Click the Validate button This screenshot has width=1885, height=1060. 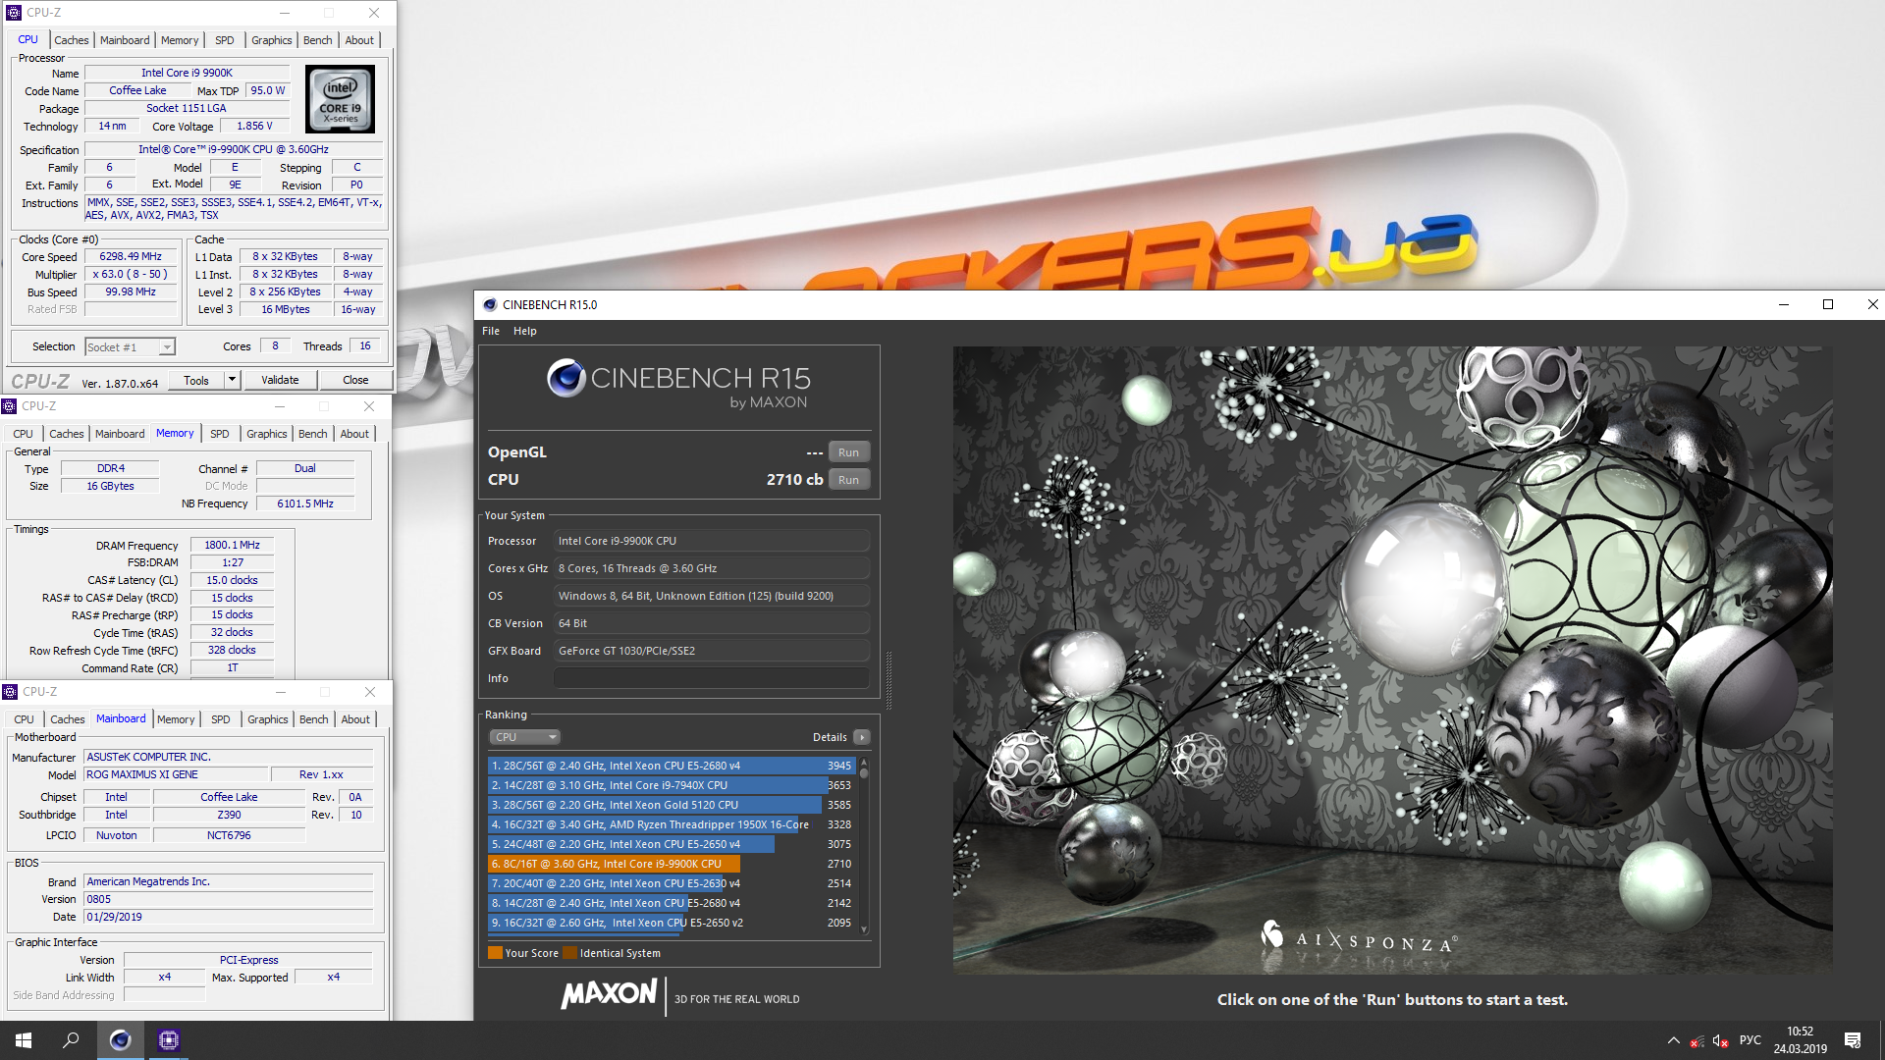pos(280,380)
